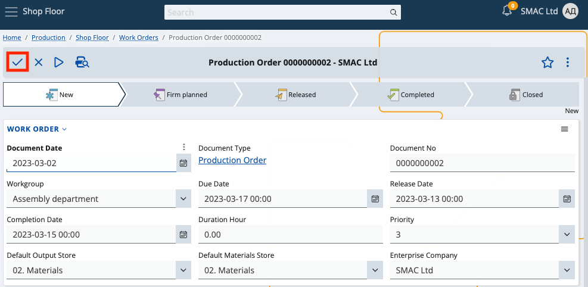
Task: Open the three-dot more options menu
Action: click(567, 63)
